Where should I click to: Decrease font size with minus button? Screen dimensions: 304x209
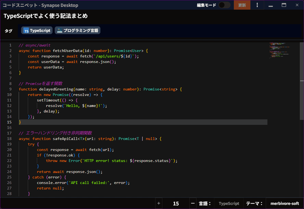coord(193,204)
